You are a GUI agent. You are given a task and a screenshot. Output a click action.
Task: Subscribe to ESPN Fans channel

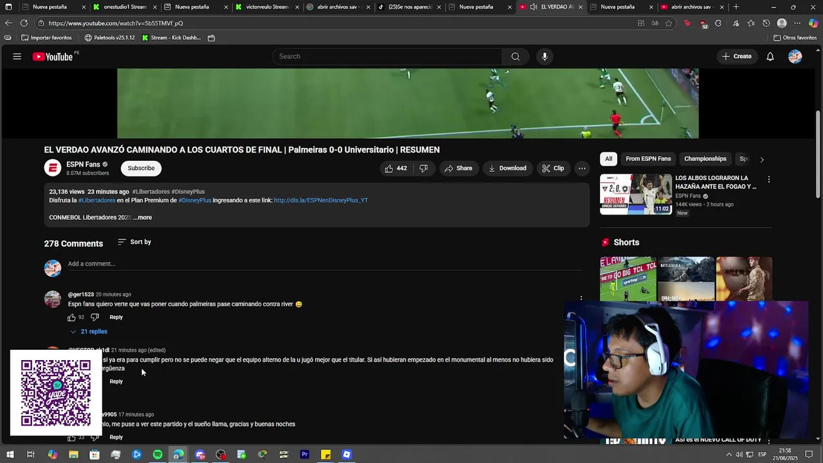point(141,168)
